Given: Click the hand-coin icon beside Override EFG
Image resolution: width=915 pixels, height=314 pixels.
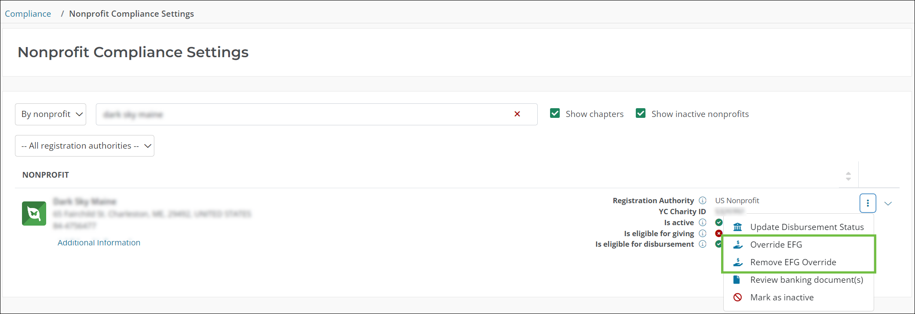Looking at the screenshot, I should (x=738, y=245).
